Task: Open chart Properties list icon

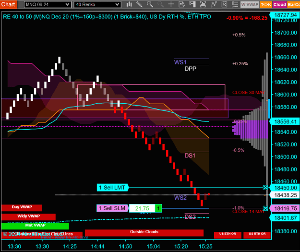Action: click(235, 4)
